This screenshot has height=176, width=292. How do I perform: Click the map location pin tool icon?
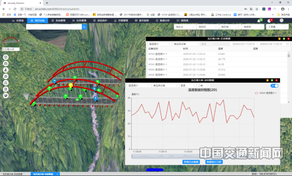tap(6, 70)
